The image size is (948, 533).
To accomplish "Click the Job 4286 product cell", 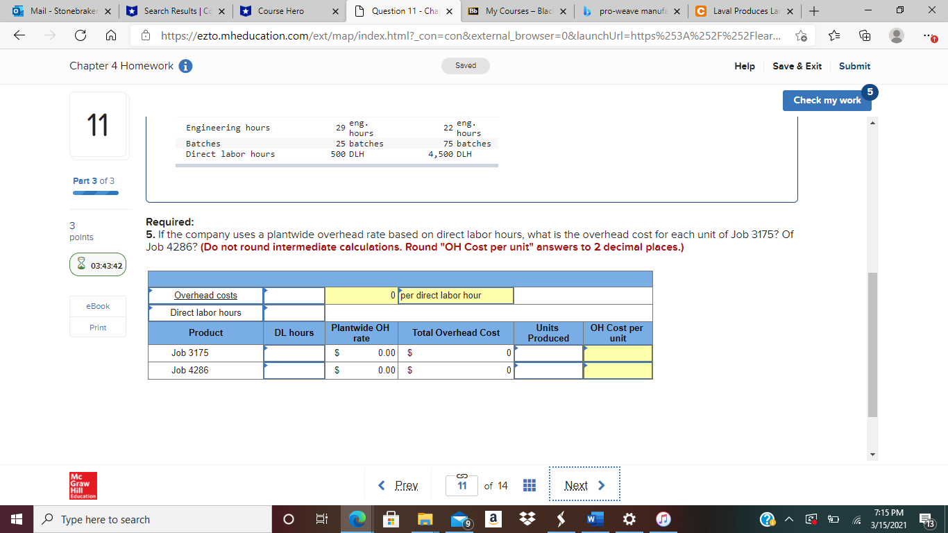I will 205,371.
